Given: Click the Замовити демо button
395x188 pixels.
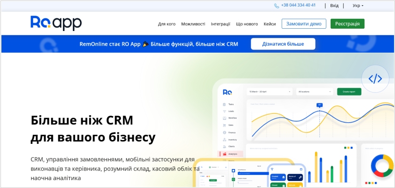Looking at the screenshot, I should point(304,23).
